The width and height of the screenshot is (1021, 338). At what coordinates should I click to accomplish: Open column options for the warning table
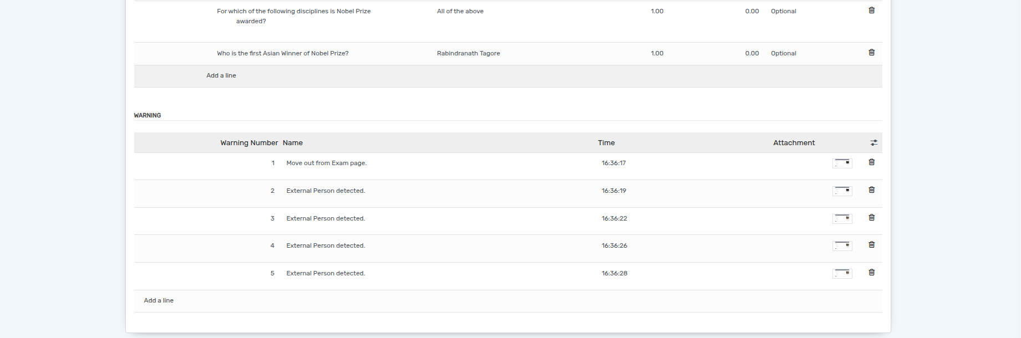point(873,143)
